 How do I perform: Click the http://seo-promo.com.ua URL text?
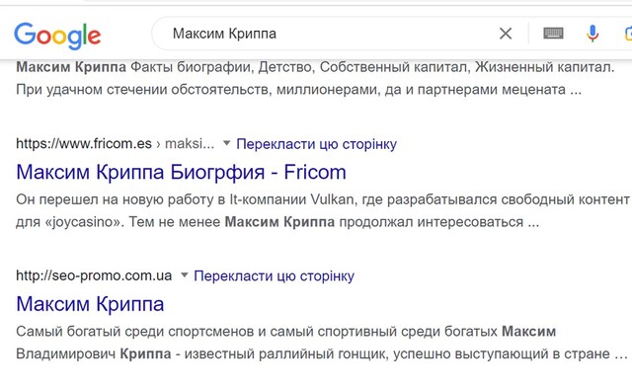[x=94, y=275]
